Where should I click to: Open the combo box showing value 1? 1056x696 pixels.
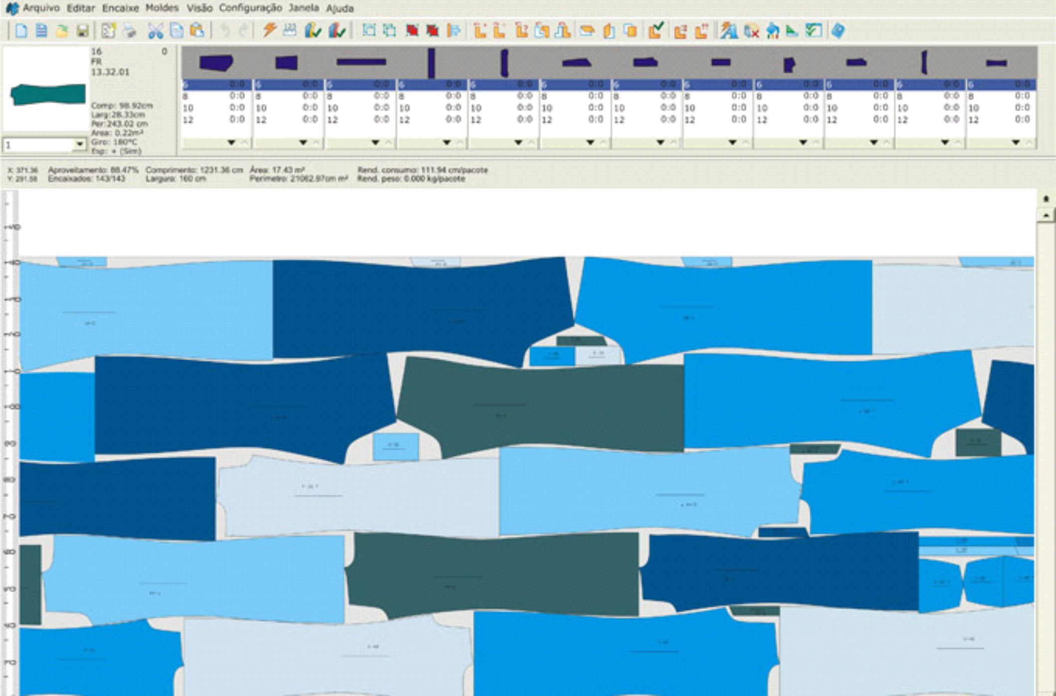pos(79,144)
